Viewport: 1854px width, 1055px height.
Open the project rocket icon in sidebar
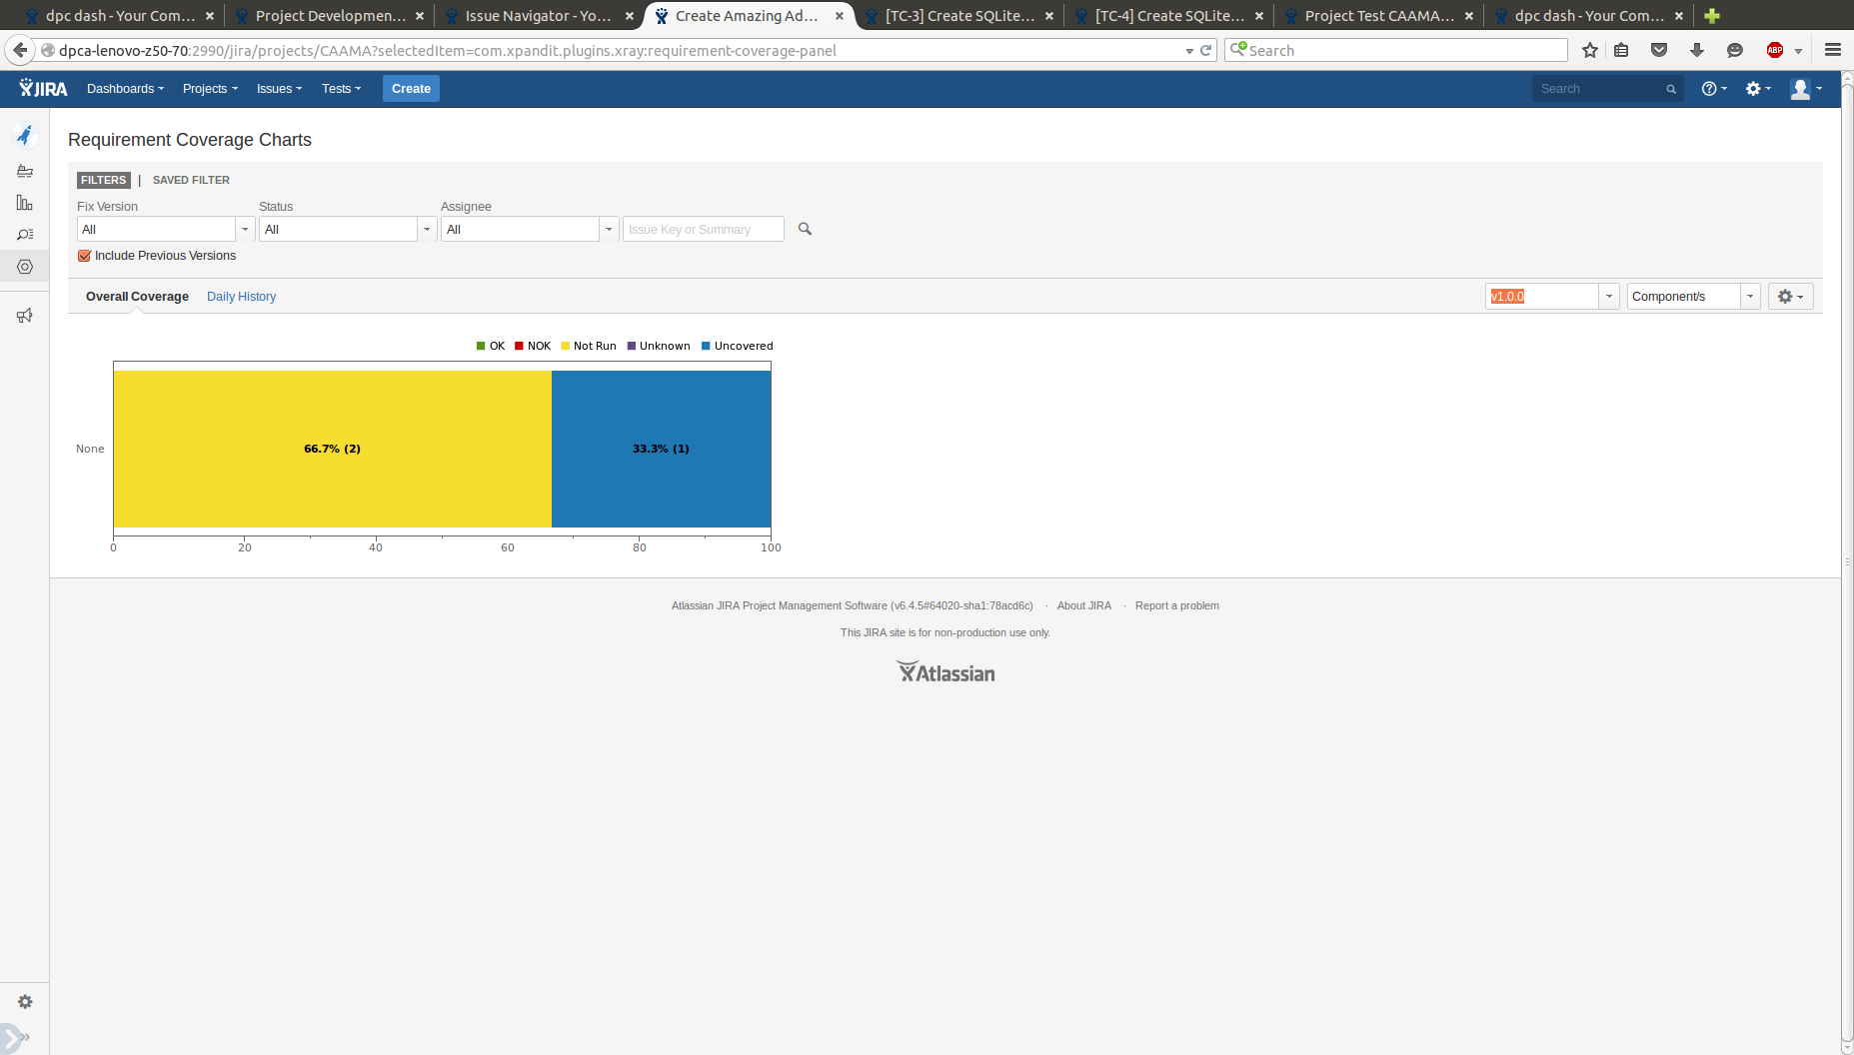pos(25,135)
